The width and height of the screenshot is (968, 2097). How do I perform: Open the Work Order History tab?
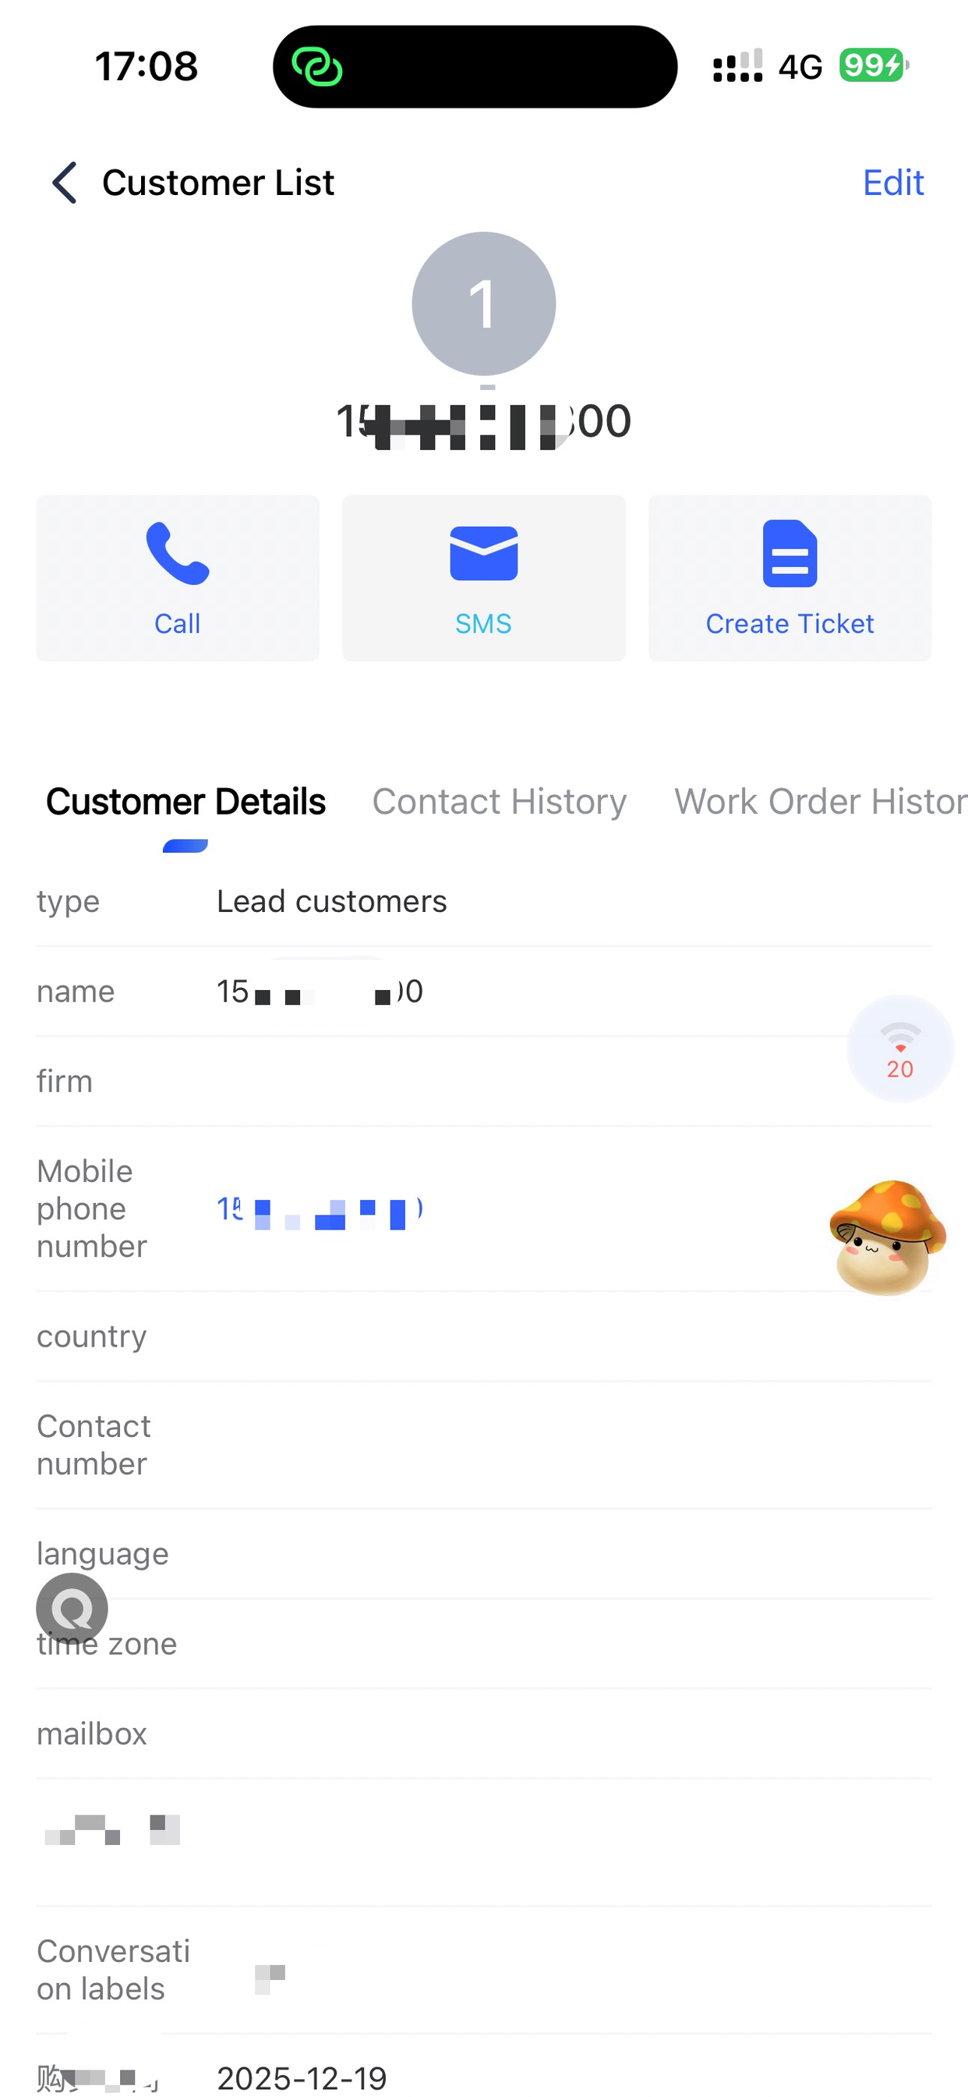coord(820,802)
